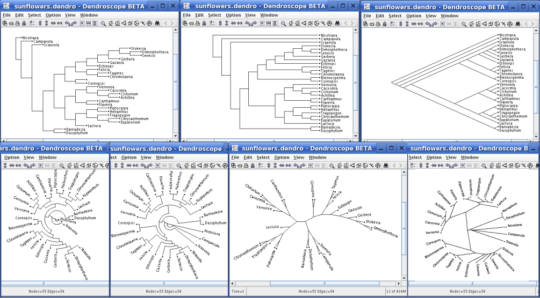Click the horizontal scrollbar thumb in the radial phylogram window
Screen dimensions: 540x298
pos(325,284)
